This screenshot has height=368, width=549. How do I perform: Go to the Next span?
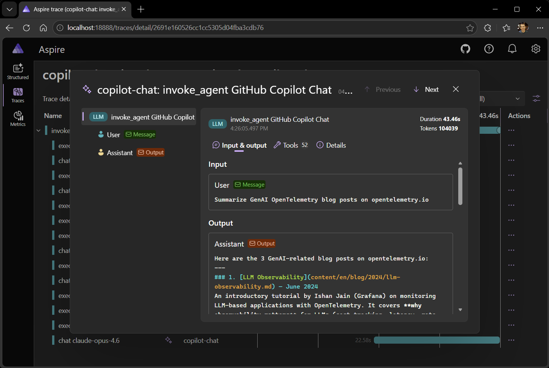426,90
